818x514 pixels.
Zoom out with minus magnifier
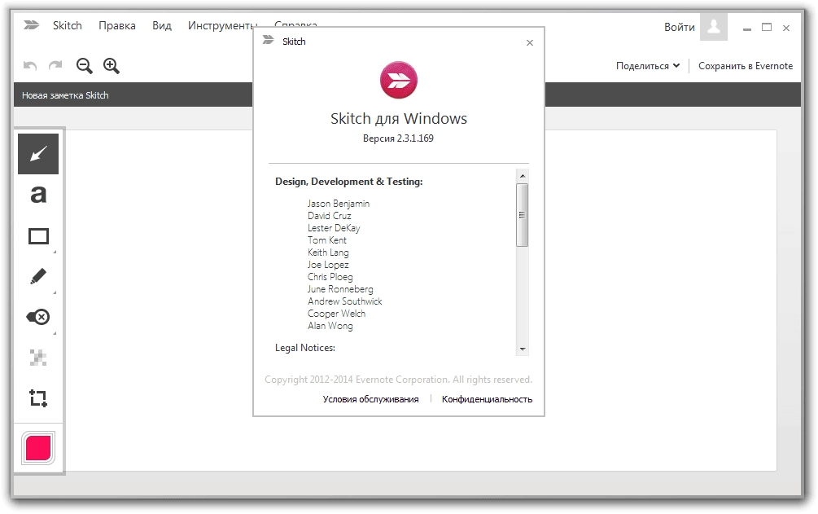tap(84, 66)
